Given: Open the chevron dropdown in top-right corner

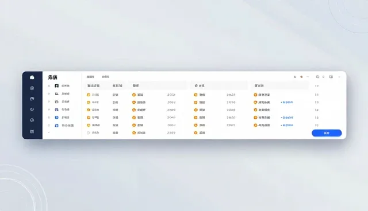Looking at the screenshot, I should click(x=339, y=77).
